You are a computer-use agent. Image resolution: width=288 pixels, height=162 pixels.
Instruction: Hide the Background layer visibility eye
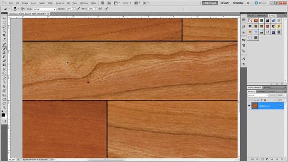coord(249,106)
